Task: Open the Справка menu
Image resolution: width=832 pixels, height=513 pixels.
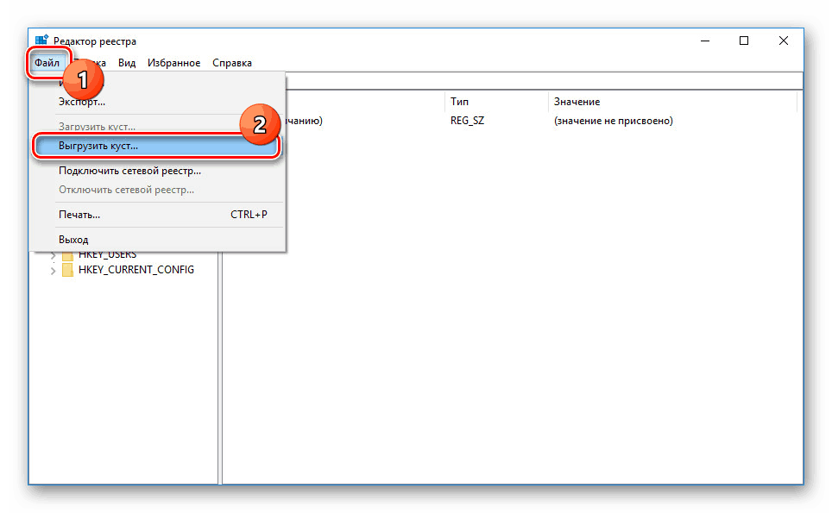Action: pyautogui.click(x=232, y=63)
